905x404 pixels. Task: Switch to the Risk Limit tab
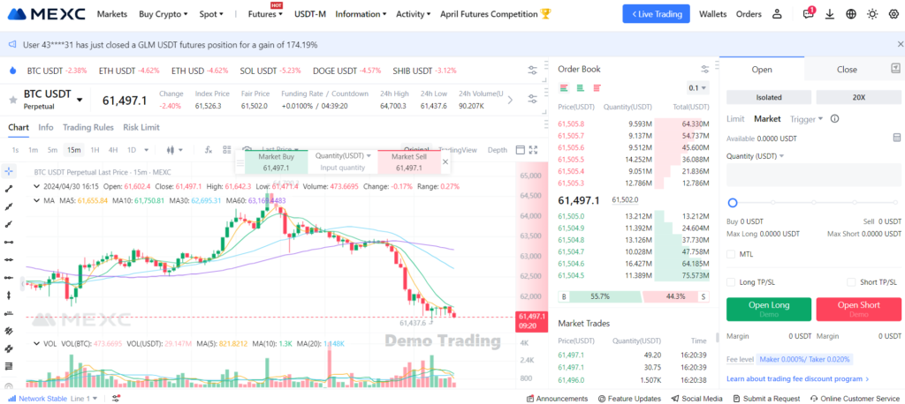coord(141,127)
